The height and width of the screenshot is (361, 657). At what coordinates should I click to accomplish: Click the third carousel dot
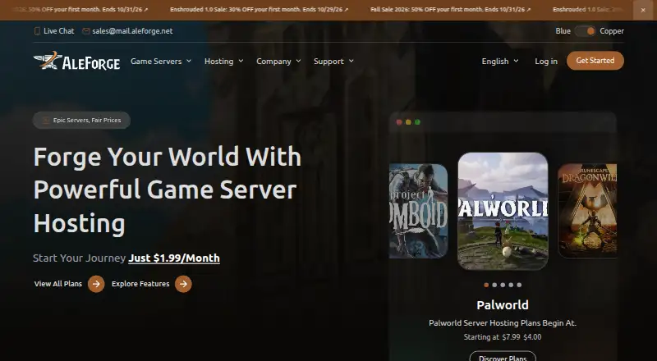point(503,285)
